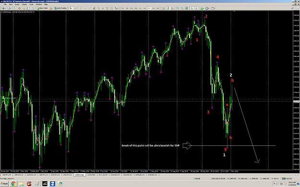Select the Text Label (T) tool
300x187 pixels.
point(107,8)
